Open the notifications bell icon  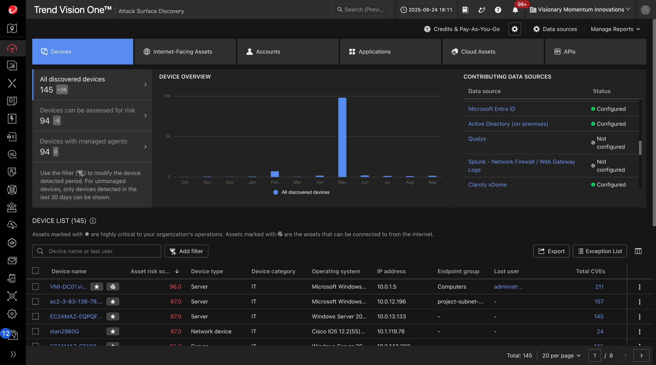pos(515,10)
